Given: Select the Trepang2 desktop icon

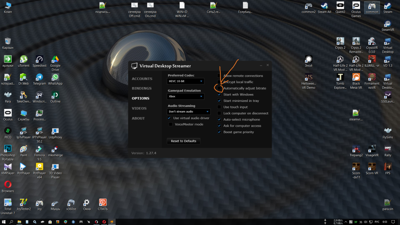Looking at the screenshot, I should click(x=356, y=151).
